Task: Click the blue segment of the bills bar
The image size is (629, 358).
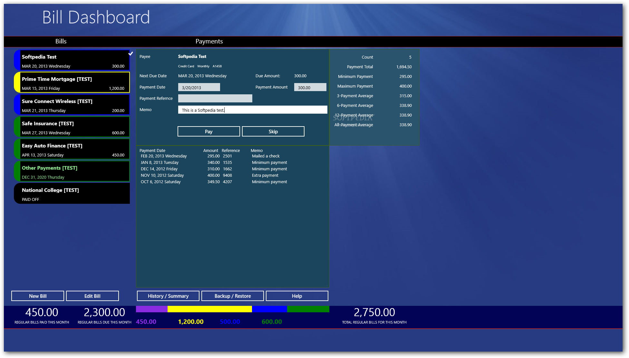Action: pyautogui.click(x=269, y=309)
